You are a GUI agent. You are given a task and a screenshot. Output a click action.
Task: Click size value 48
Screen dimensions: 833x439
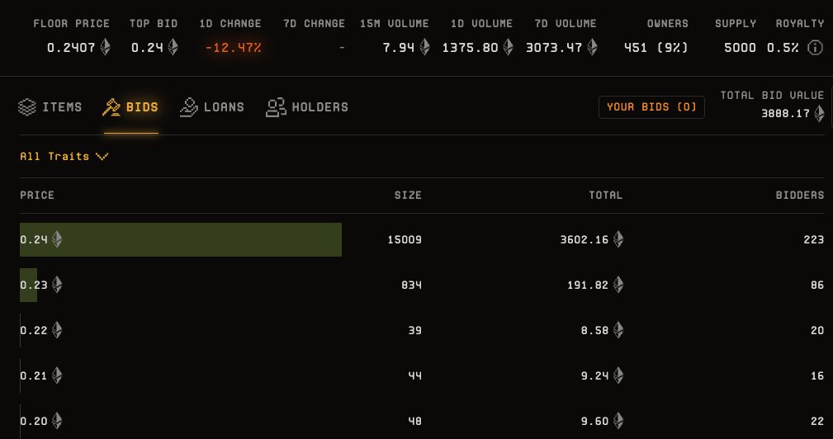pos(415,421)
